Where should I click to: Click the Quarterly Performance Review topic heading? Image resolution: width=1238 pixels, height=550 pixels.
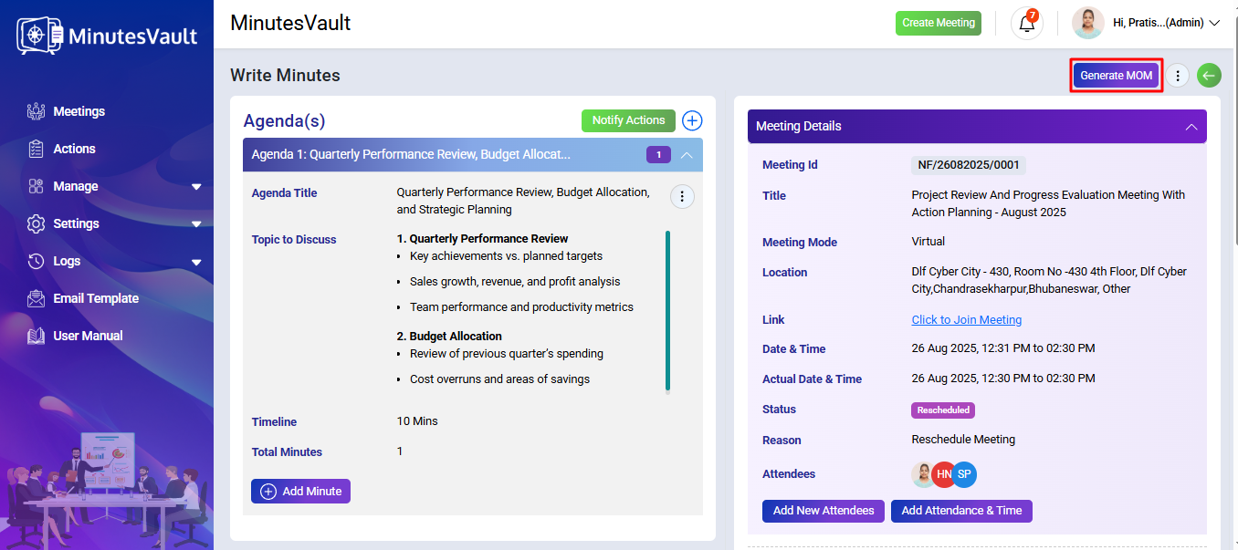coord(483,239)
